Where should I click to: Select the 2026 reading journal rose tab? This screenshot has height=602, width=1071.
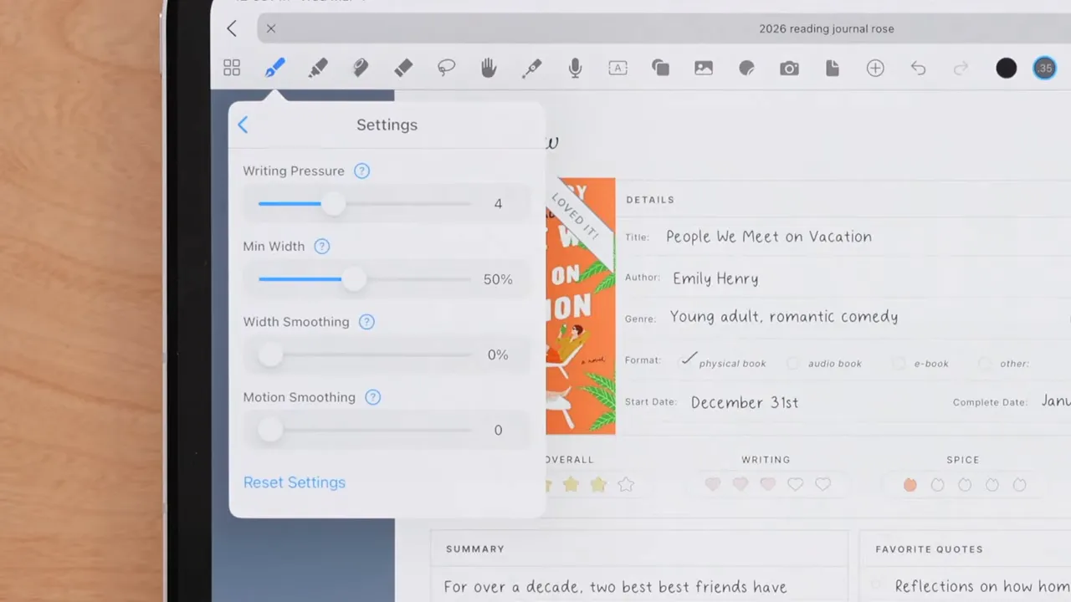[827, 28]
